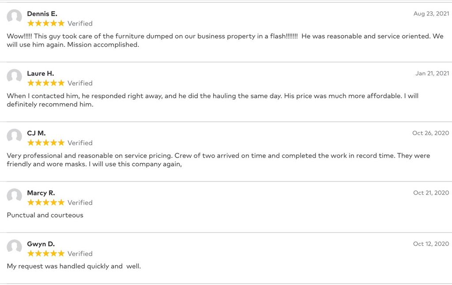Select the reviewer name CJ M.
452x285 pixels.
[36, 133]
